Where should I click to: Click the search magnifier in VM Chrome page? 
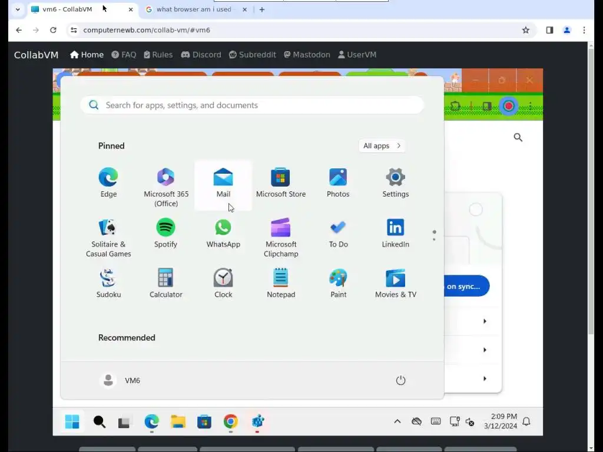pos(518,137)
